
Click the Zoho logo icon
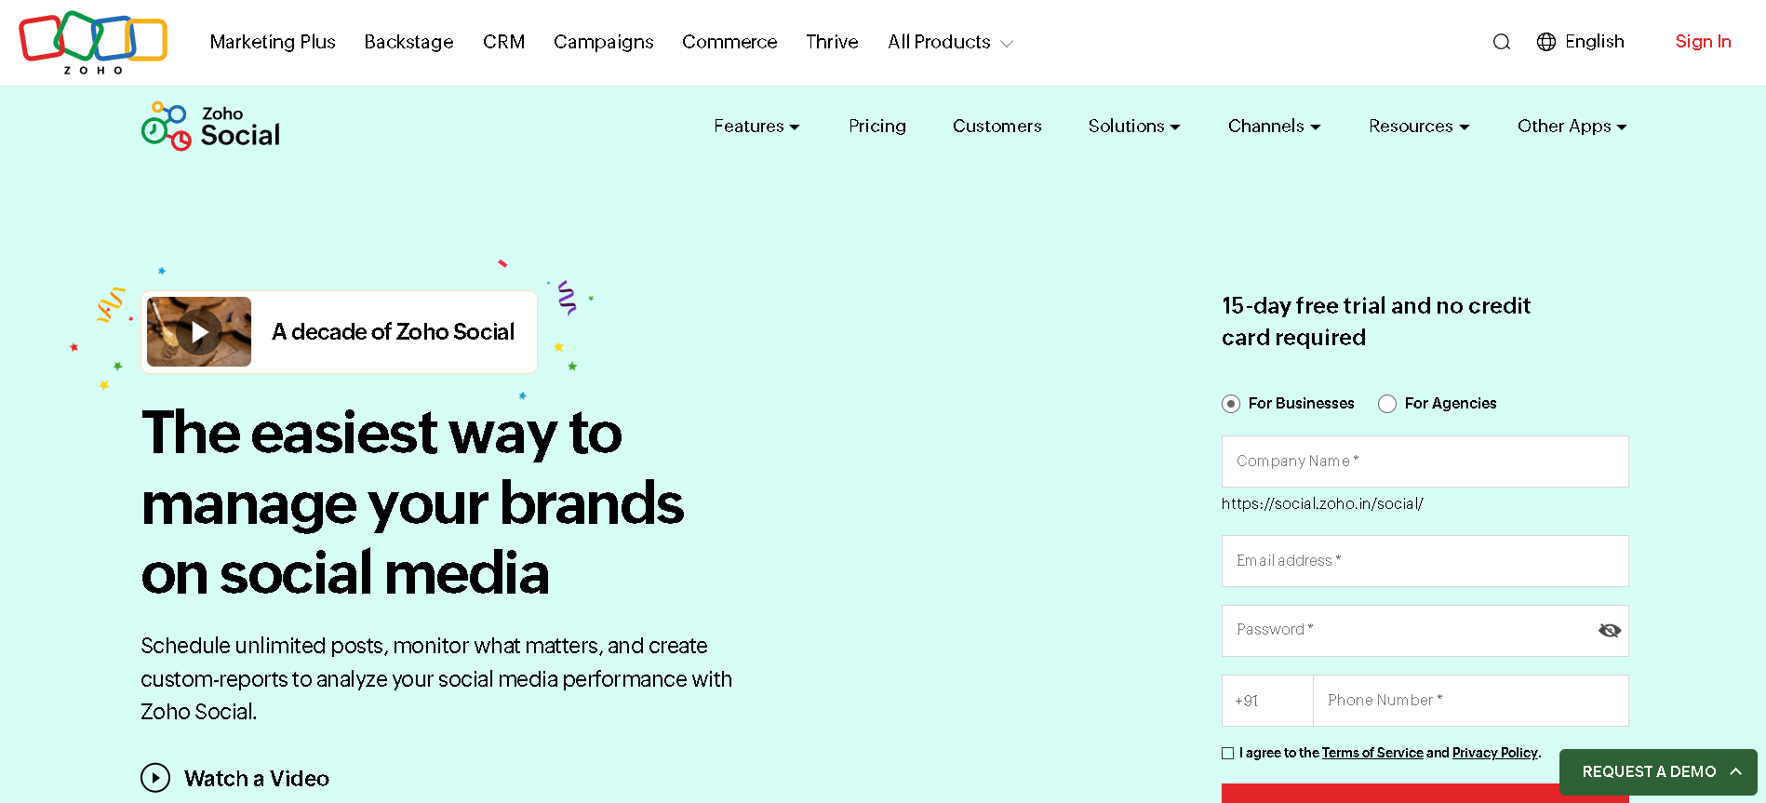(93, 42)
